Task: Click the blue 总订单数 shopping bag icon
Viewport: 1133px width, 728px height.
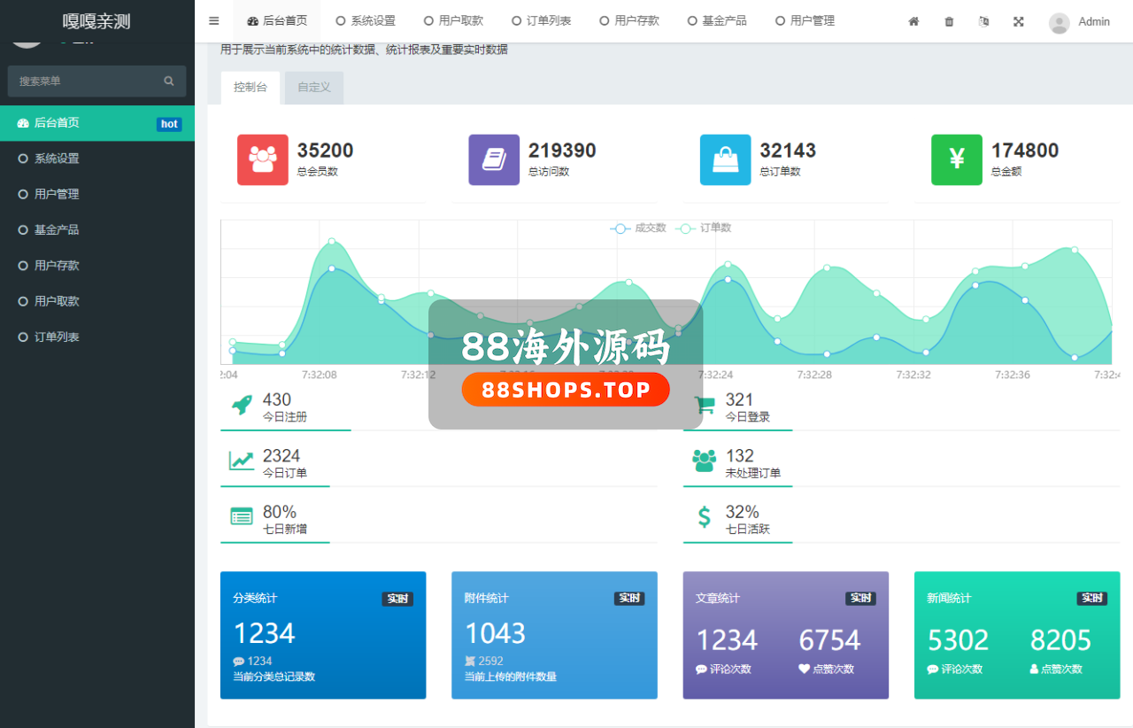Action: [x=725, y=159]
